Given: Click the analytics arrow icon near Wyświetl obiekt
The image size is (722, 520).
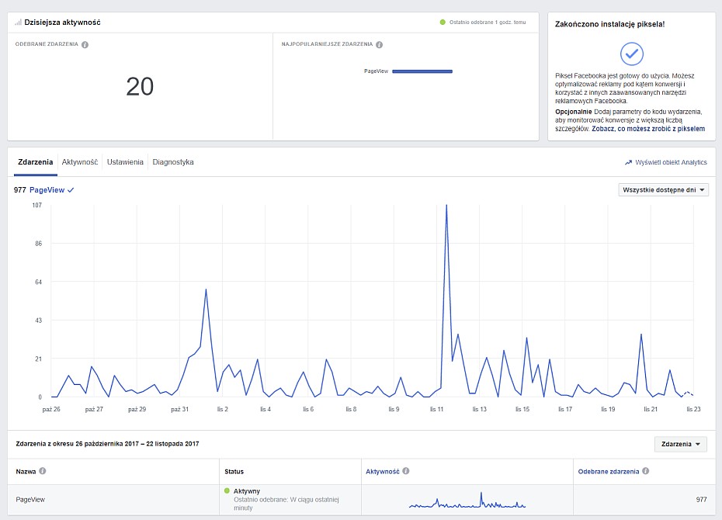Looking at the screenshot, I should pyautogui.click(x=628, y=162).
